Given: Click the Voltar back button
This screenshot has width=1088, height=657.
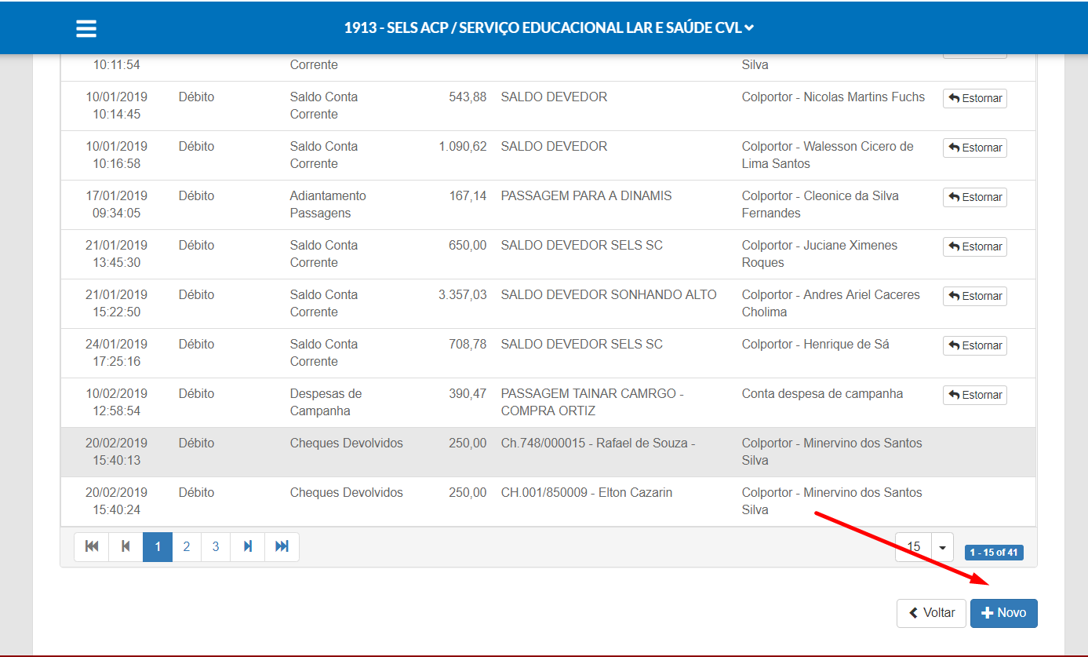Looking at the screenshot, I should point(931,613).
